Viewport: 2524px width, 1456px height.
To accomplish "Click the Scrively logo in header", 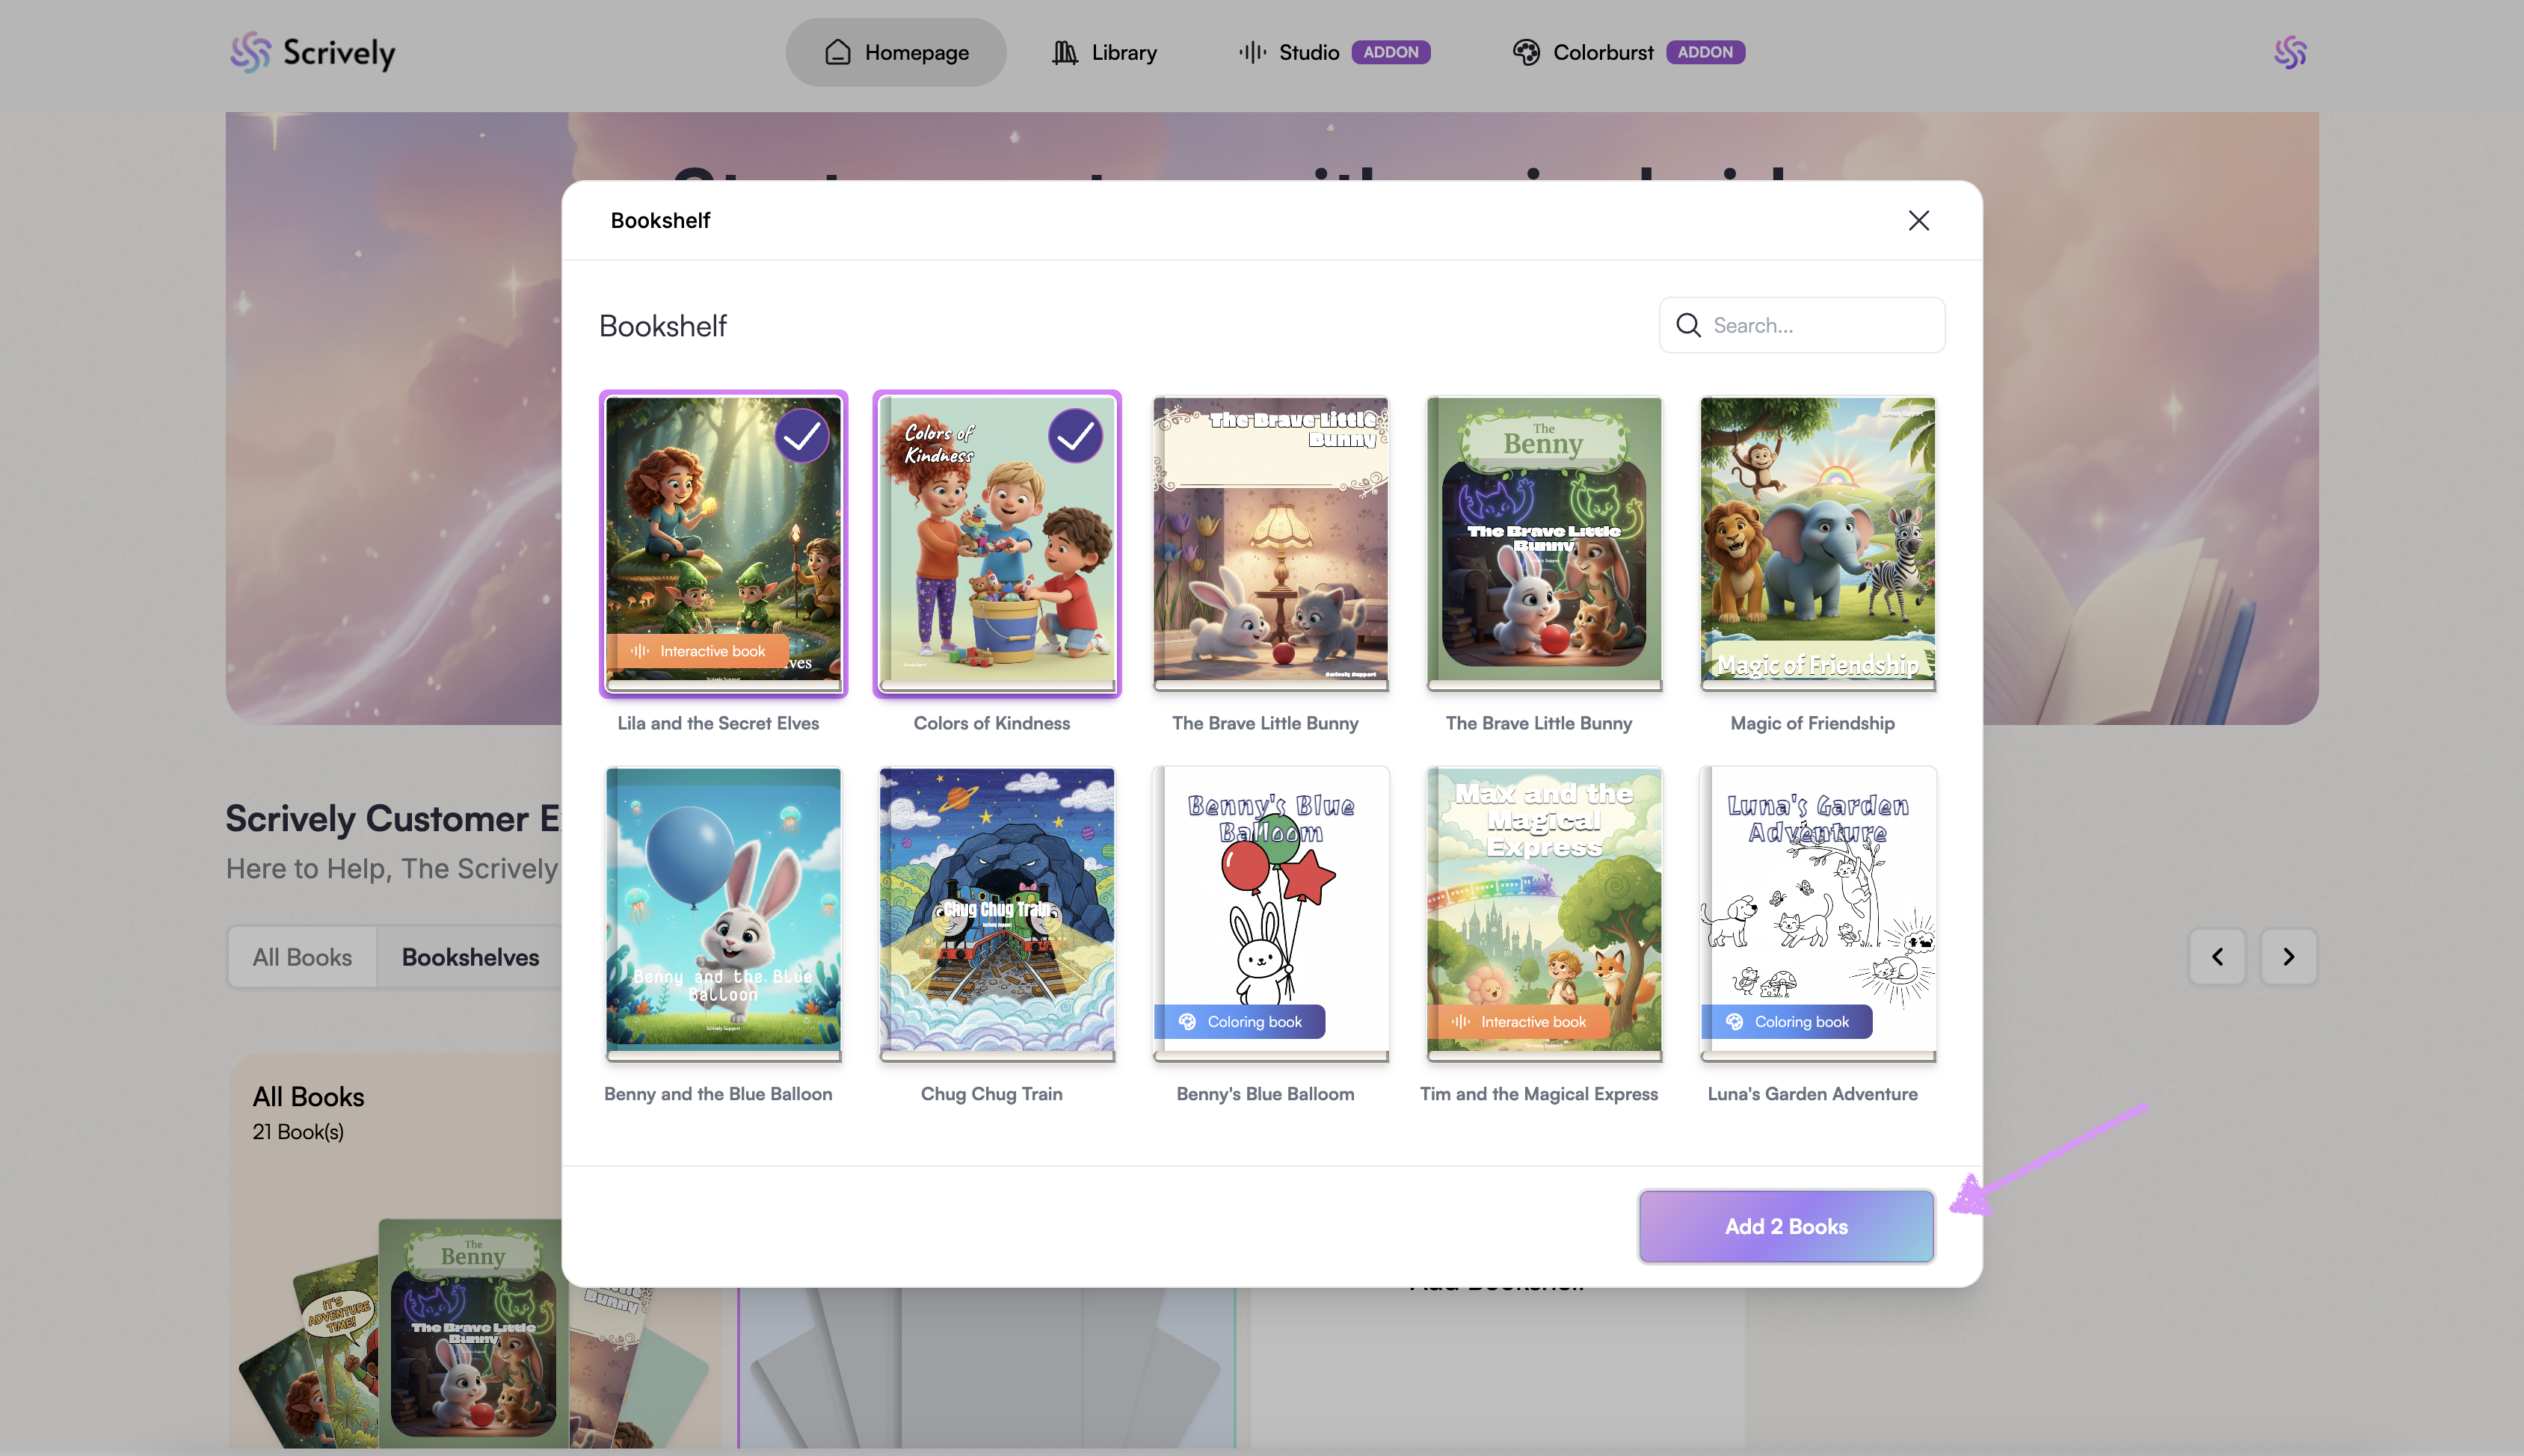I will tap(312, 52).
